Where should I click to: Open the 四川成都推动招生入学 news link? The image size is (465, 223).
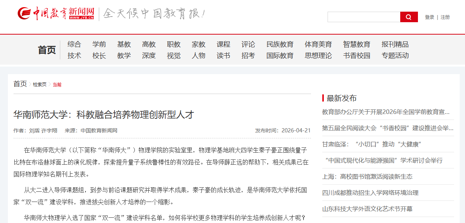370,193
